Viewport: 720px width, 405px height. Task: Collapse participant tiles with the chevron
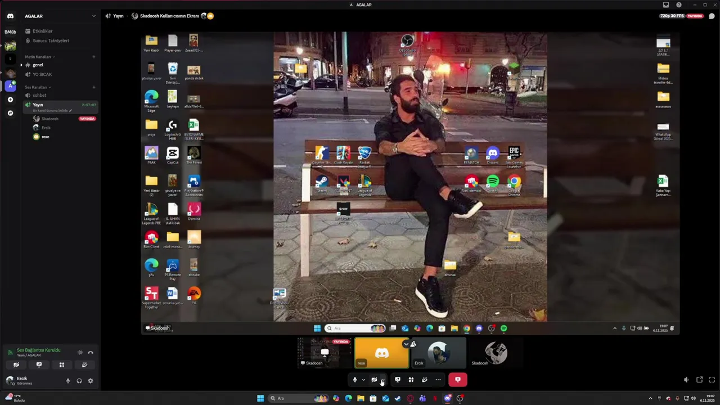pyautogui.click(x=406, y=344)
